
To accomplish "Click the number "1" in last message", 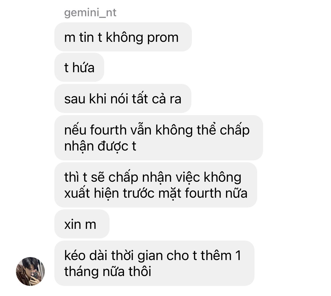I will coord(238,256).
